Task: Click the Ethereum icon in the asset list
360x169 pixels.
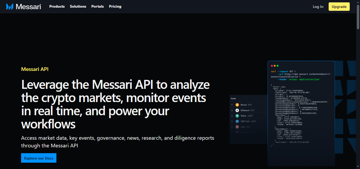Action: pos(237,110)
